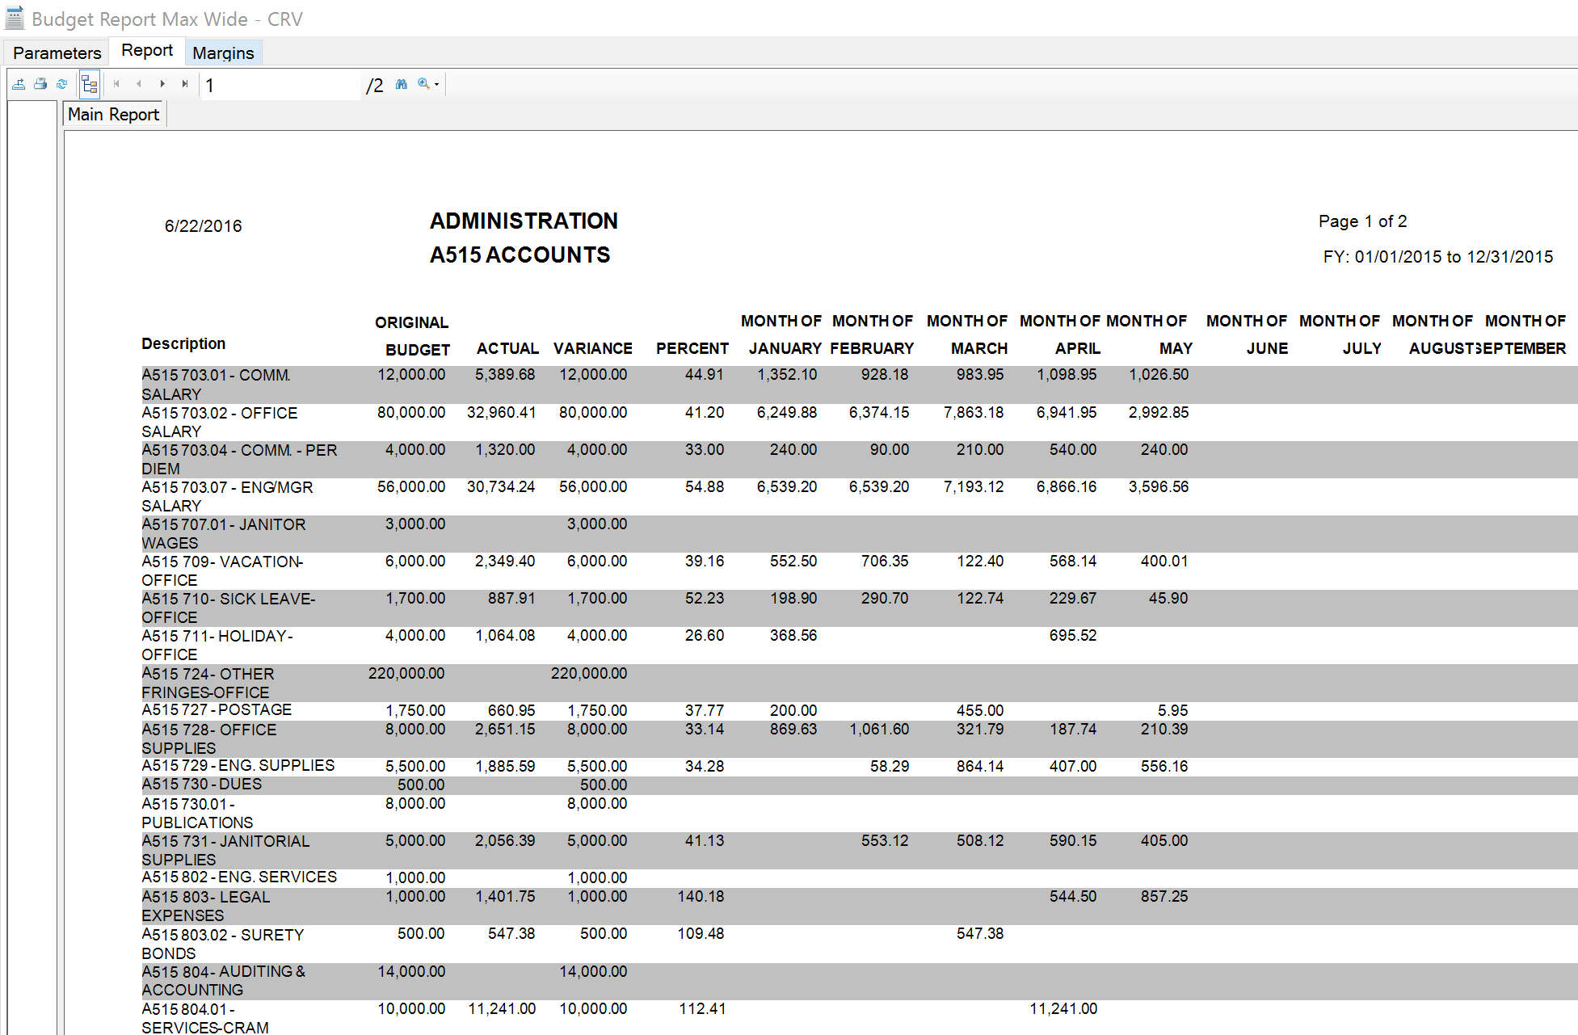
Task: Click A515 804 AUDITING & ACCOUNTING description
Action: pyautogui.click(x=224, y=980)
